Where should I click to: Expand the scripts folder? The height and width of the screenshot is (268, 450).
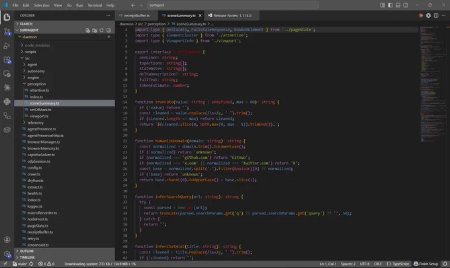(65, 52)
